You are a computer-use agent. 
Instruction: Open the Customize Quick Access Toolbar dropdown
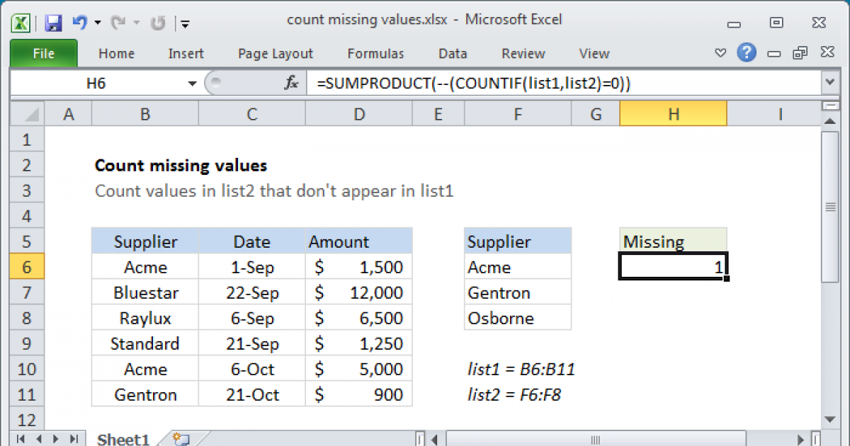point(185,23)
